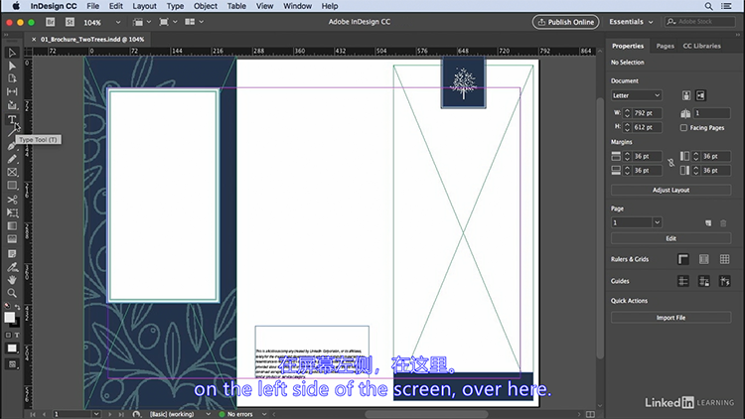
Task: Click the Edit page button
Action: (x=670, y=238)
